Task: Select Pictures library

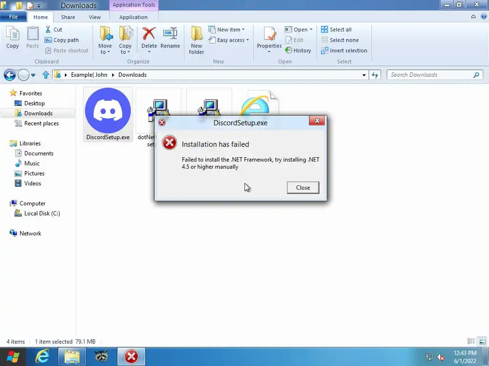Action: [30, 173]
